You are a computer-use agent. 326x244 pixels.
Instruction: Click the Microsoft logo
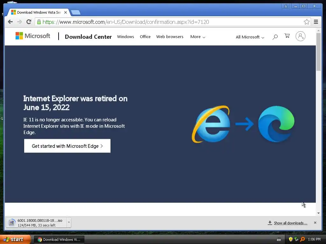tap(33, 36)
